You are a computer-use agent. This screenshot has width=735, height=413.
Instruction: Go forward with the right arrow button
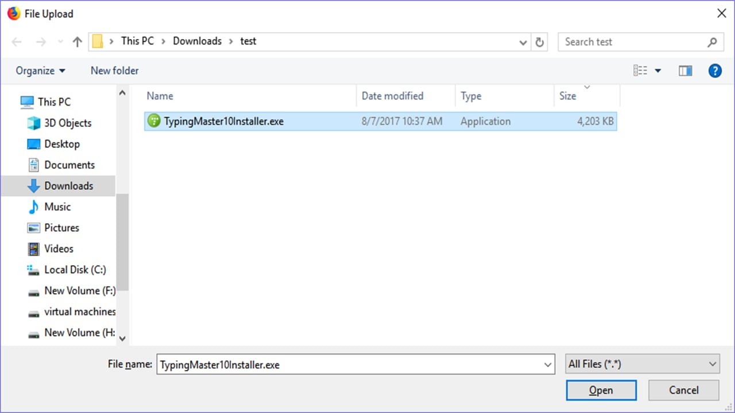41,42
